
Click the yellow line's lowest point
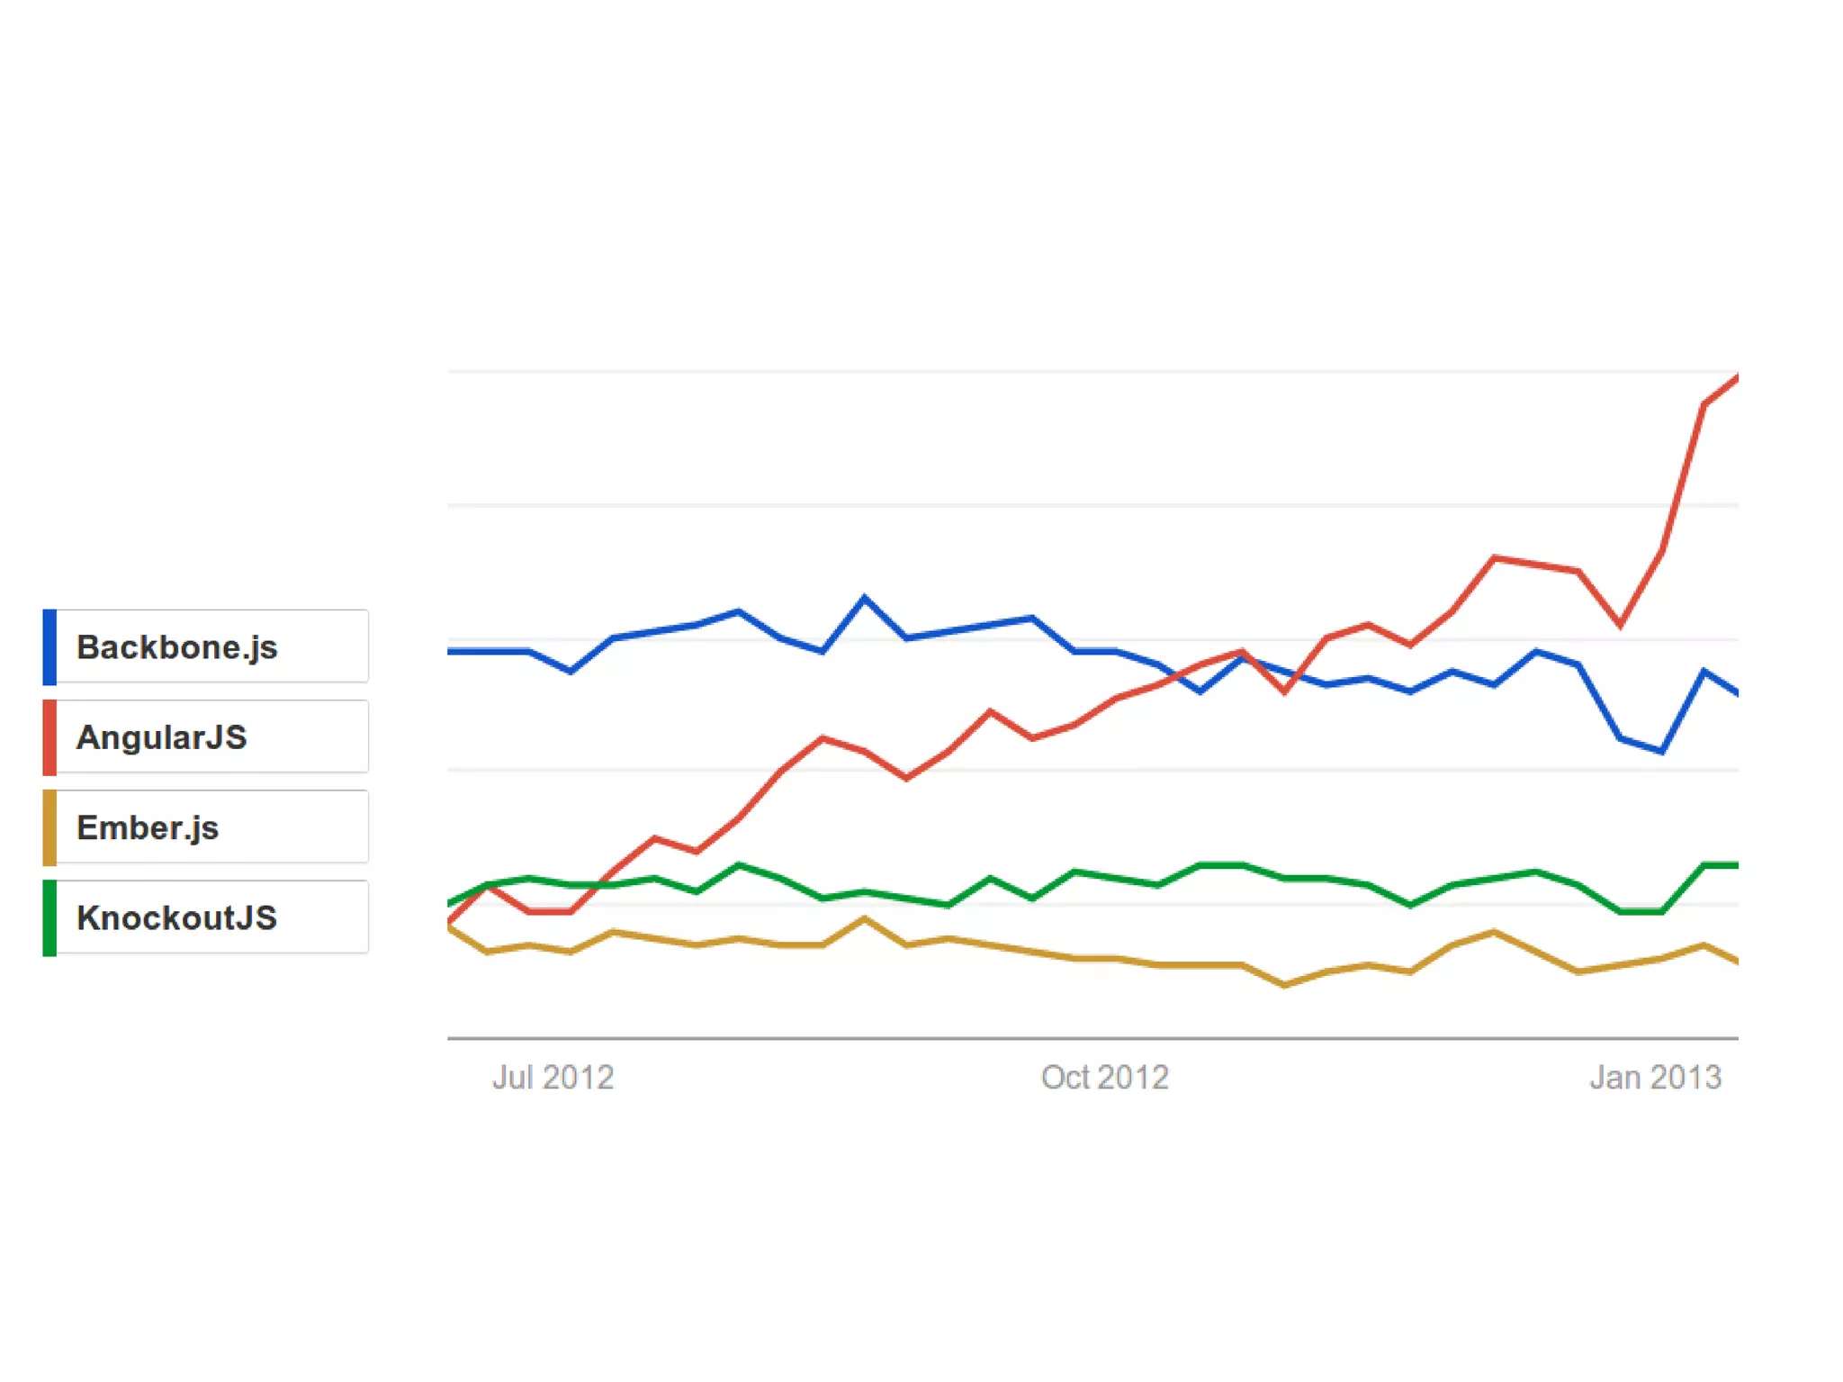(1284, 985)
